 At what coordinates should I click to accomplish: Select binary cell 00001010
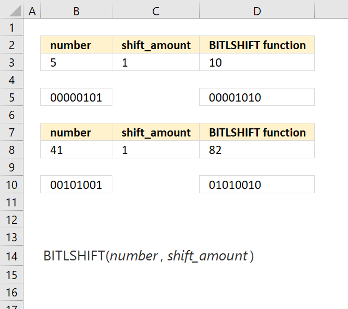pyautogui.click(x=257, y=97)
